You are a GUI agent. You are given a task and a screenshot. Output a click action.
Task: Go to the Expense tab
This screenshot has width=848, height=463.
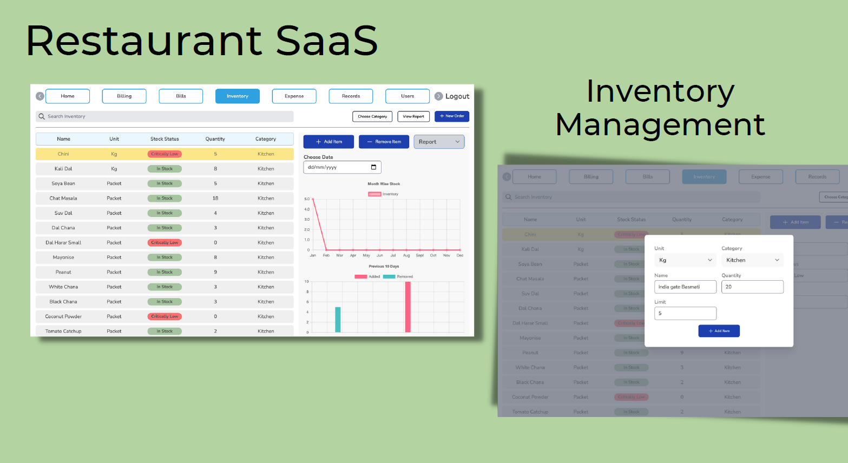click(294, 96)
